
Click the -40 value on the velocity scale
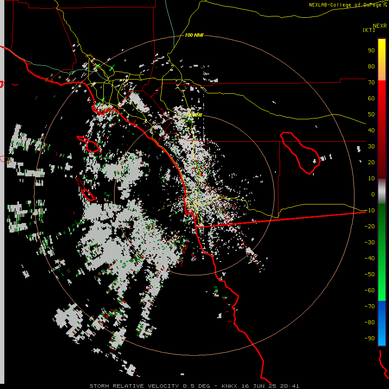pyautogui.click(x=370, y=258)
